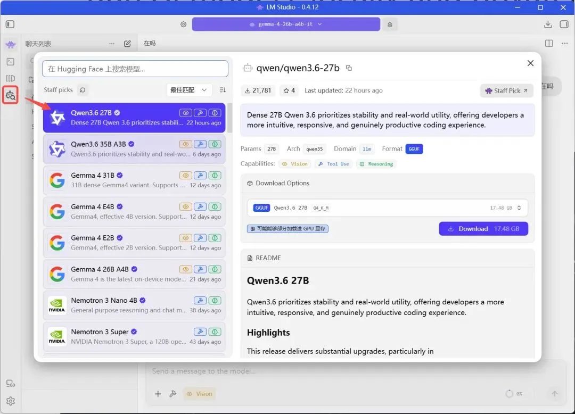Open model settings gear beside the model selector
The image size is (575, 414).
point(183,24)
